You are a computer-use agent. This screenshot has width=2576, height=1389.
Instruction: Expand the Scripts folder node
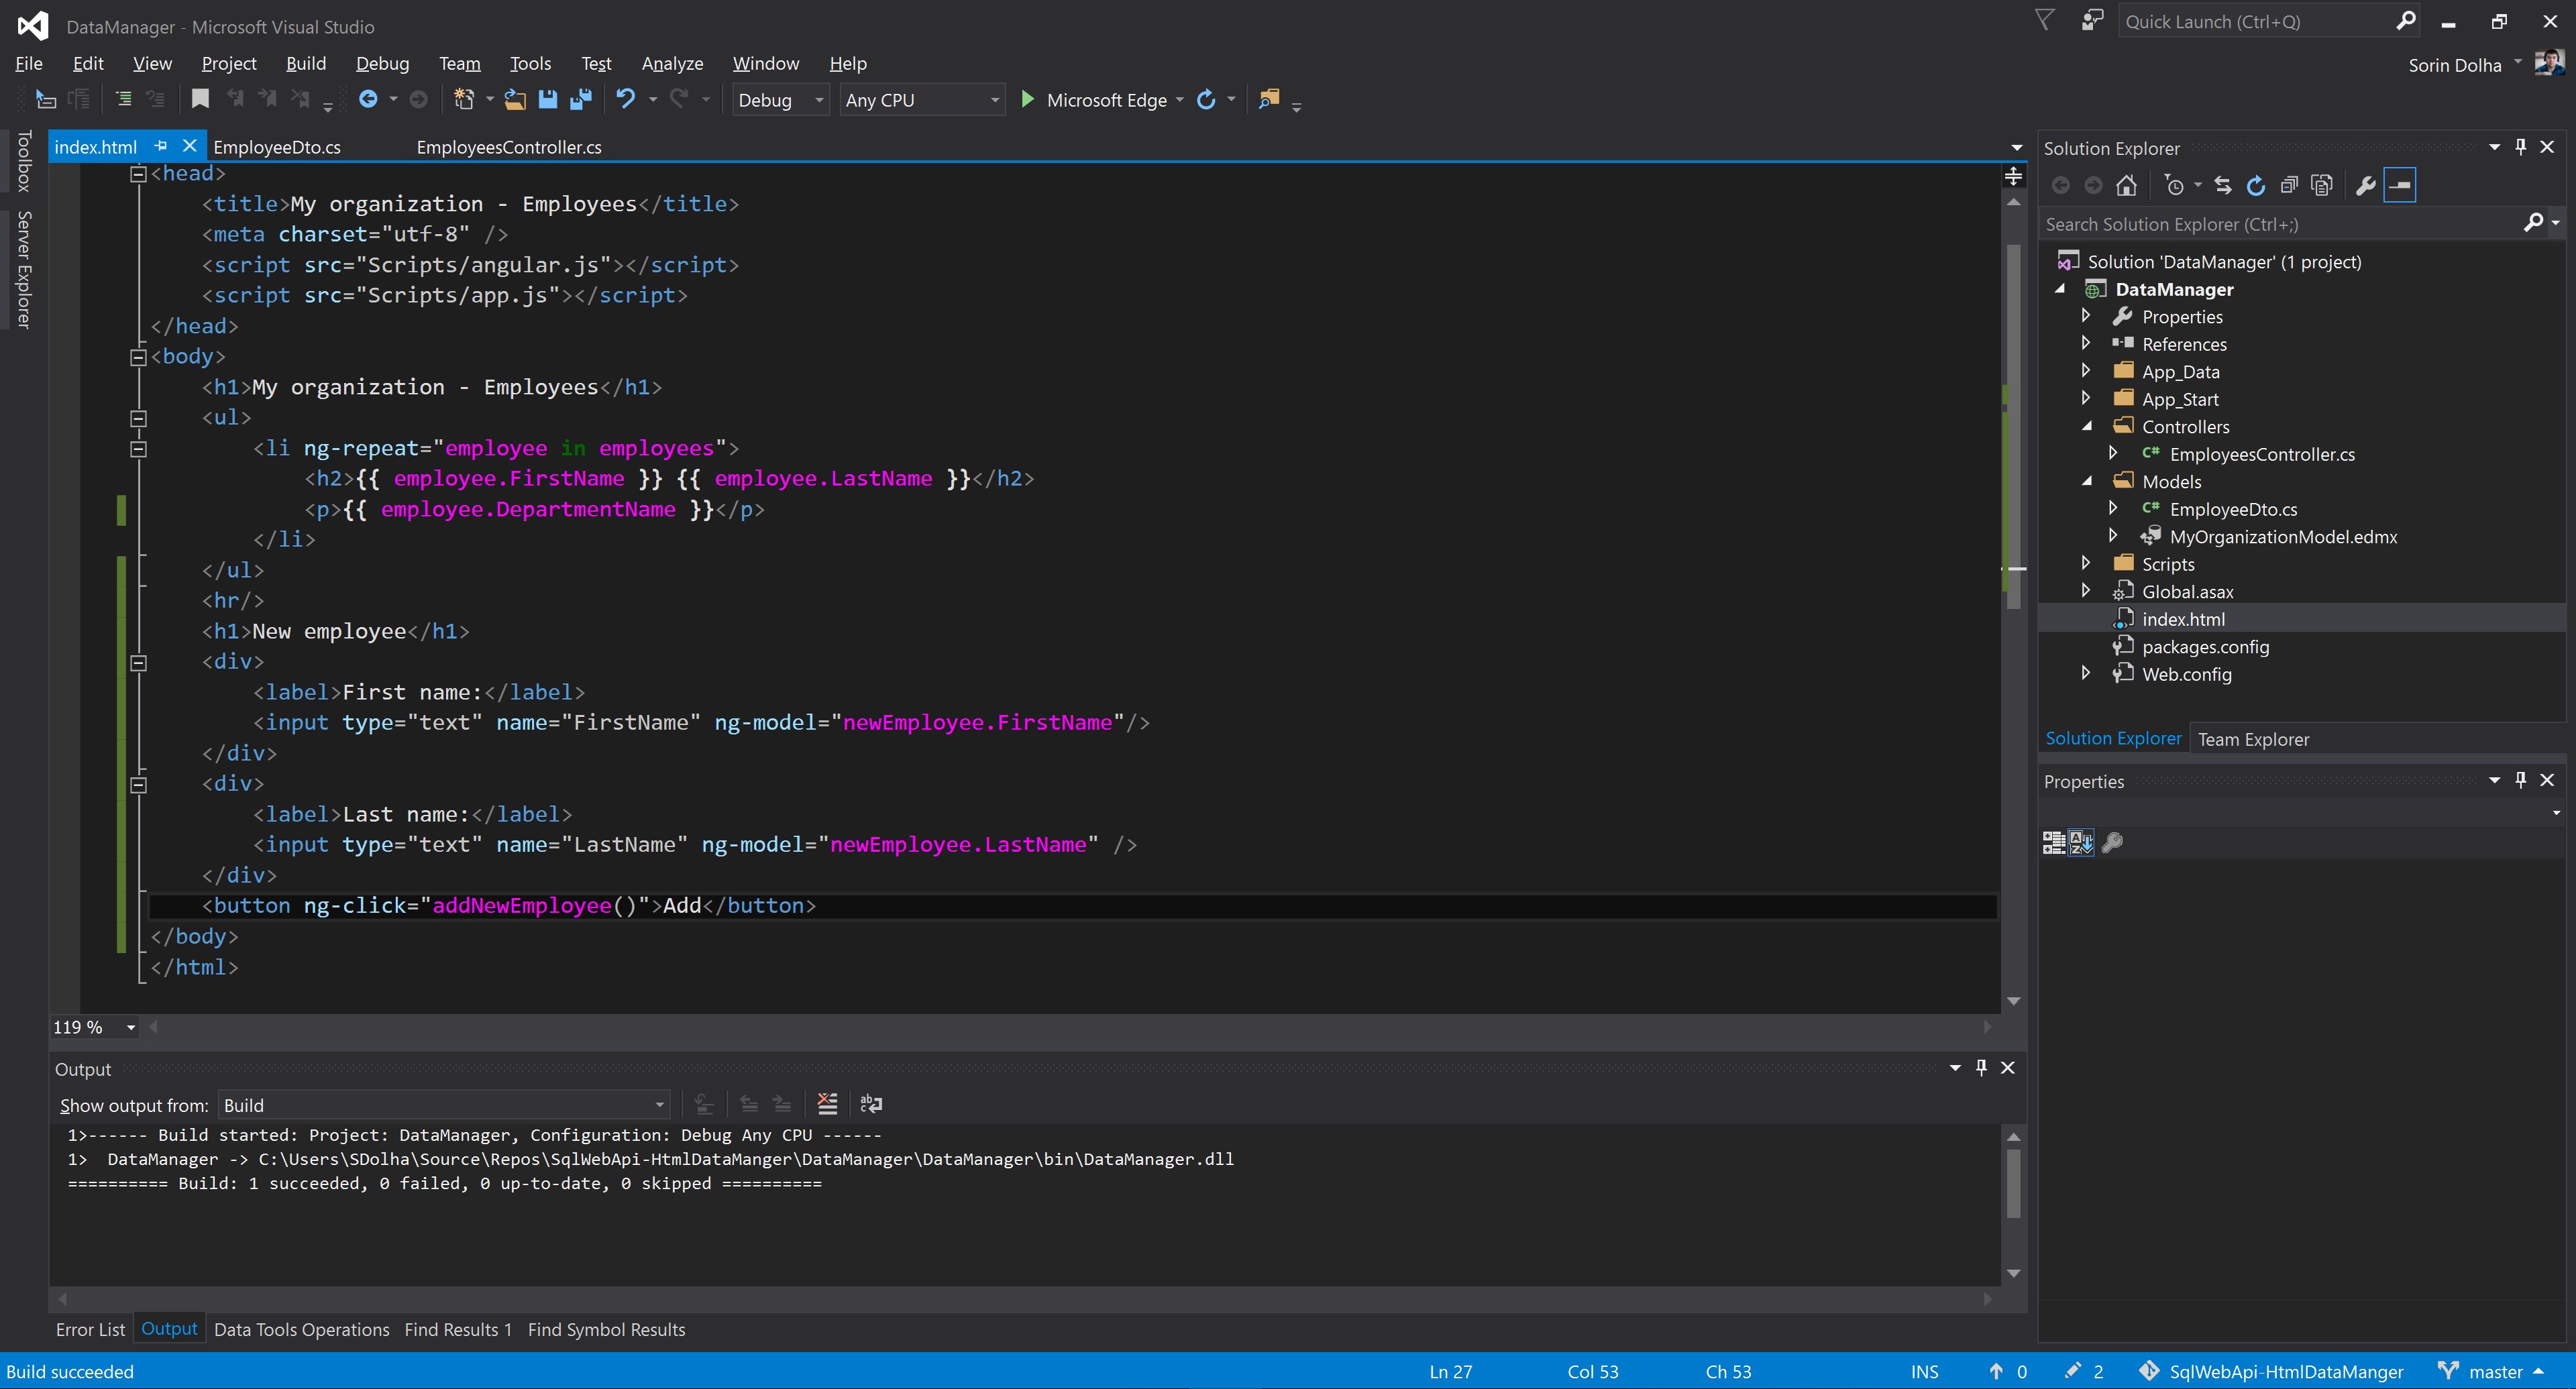2086,564
